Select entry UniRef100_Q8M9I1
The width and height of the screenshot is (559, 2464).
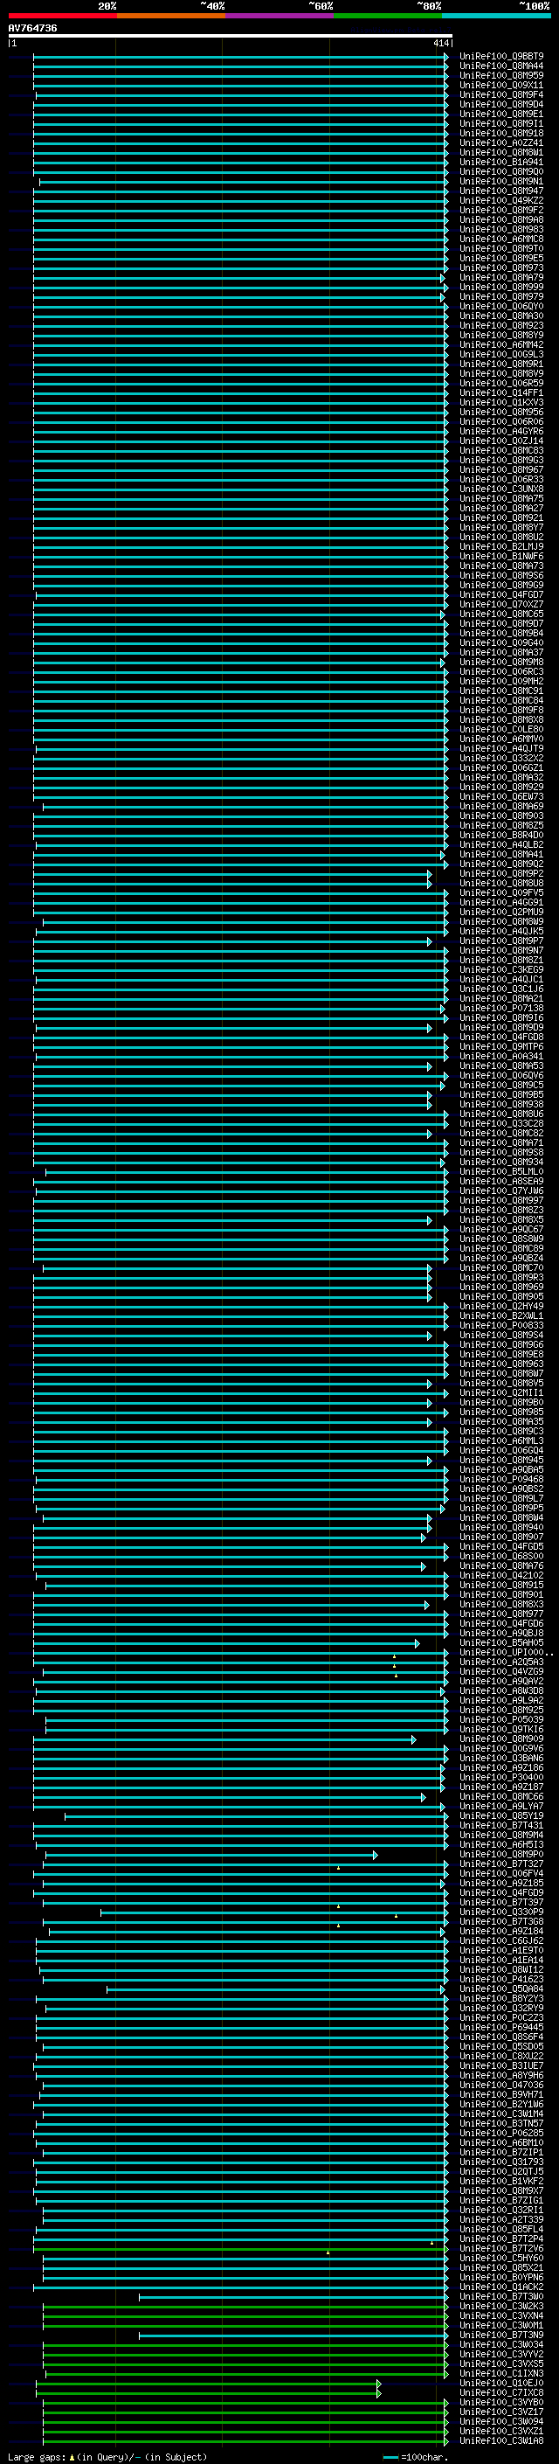coord(501,123)
